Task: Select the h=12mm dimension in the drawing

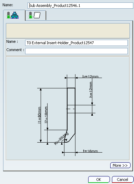Action: (91, 89)
